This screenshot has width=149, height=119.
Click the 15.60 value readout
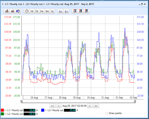tap(30, 110)
